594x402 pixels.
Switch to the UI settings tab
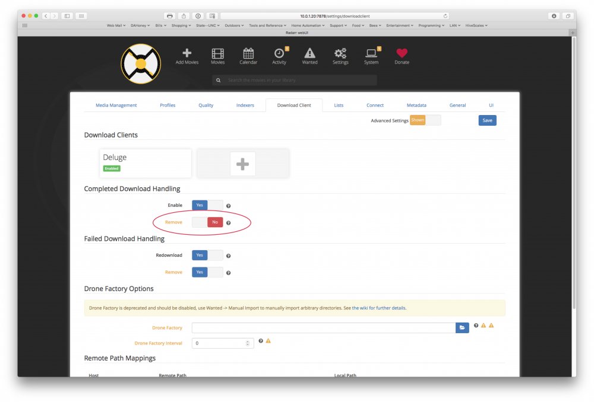[x=491, y=106]
